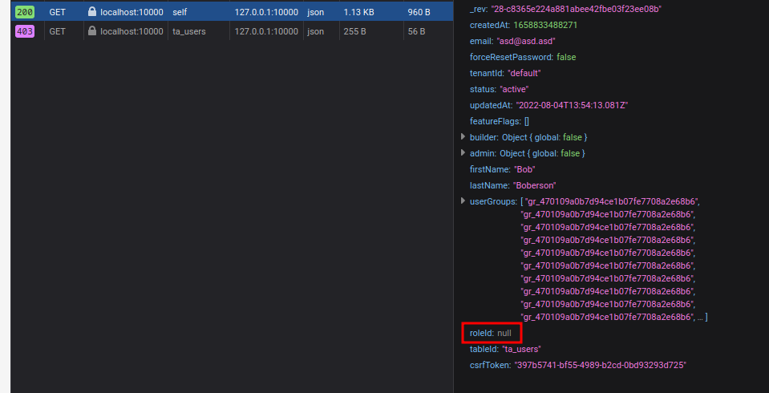Click the csrfToken value
Screen dimensions: 769x393
(x=600, y=366)
